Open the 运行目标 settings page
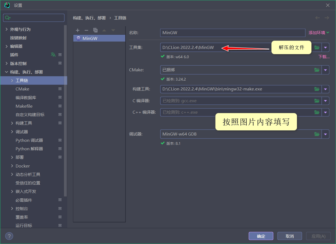 24,226
